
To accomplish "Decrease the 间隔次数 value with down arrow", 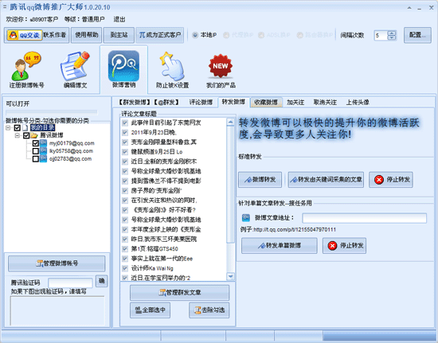I will [x=392, y=37].
